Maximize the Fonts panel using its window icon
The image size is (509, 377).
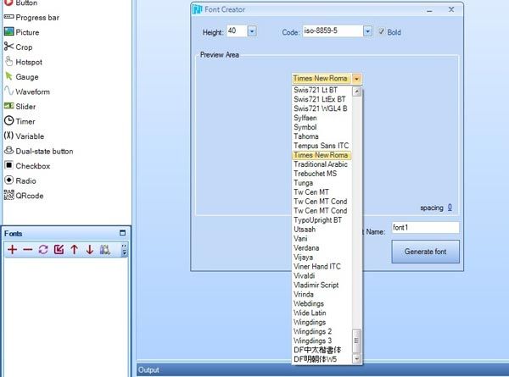click(122, 232)
